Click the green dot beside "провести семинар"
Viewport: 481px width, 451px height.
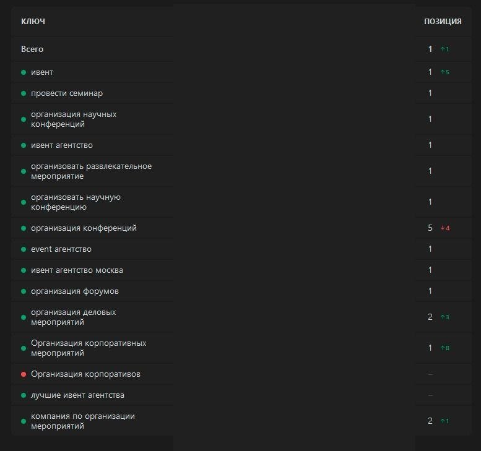click(x=24, y=93)
